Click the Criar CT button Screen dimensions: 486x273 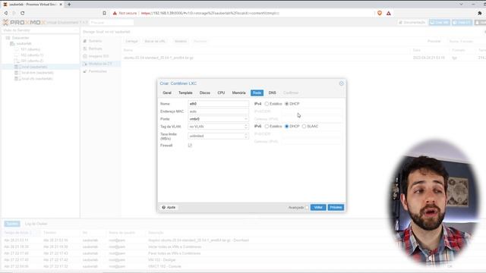pos(462,22)
